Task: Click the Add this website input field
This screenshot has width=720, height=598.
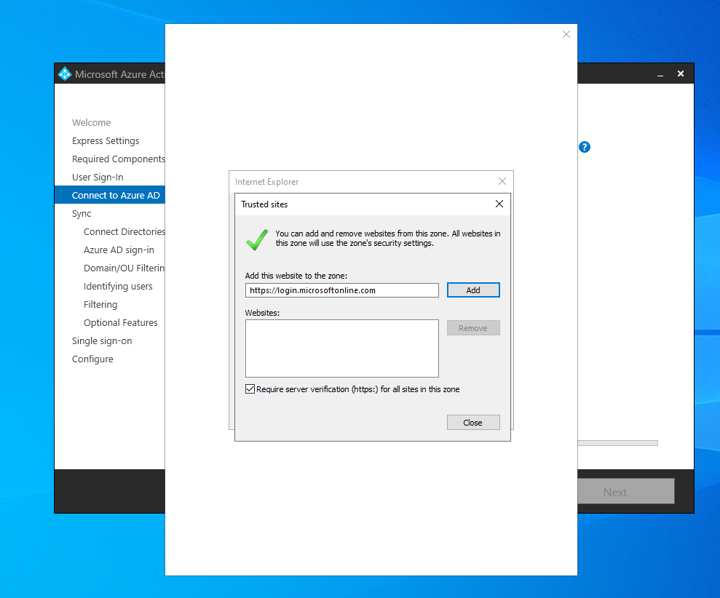Action: point(342,290)
